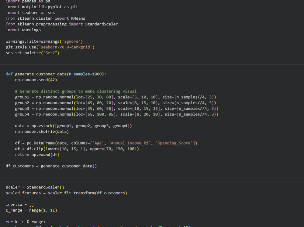Click the 'Age' column name string

98,143
